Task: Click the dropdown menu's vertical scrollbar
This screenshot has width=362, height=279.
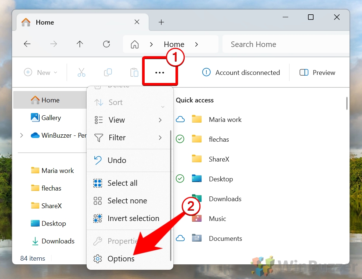Action: 171,195
